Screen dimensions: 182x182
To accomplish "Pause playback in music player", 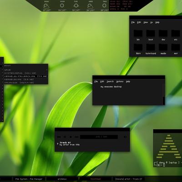I will (x=65, y=137).
